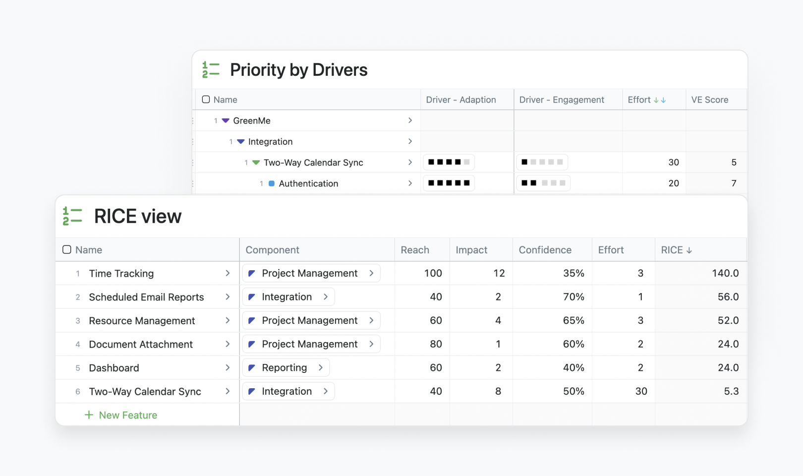Collapse the GreenMe tree row
Image resolution: width=803 pixels, height=476 pixels.
point(226,120)
